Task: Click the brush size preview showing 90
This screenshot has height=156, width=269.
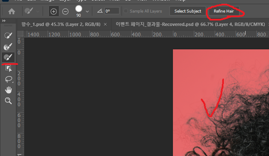Action: point(79,11)
